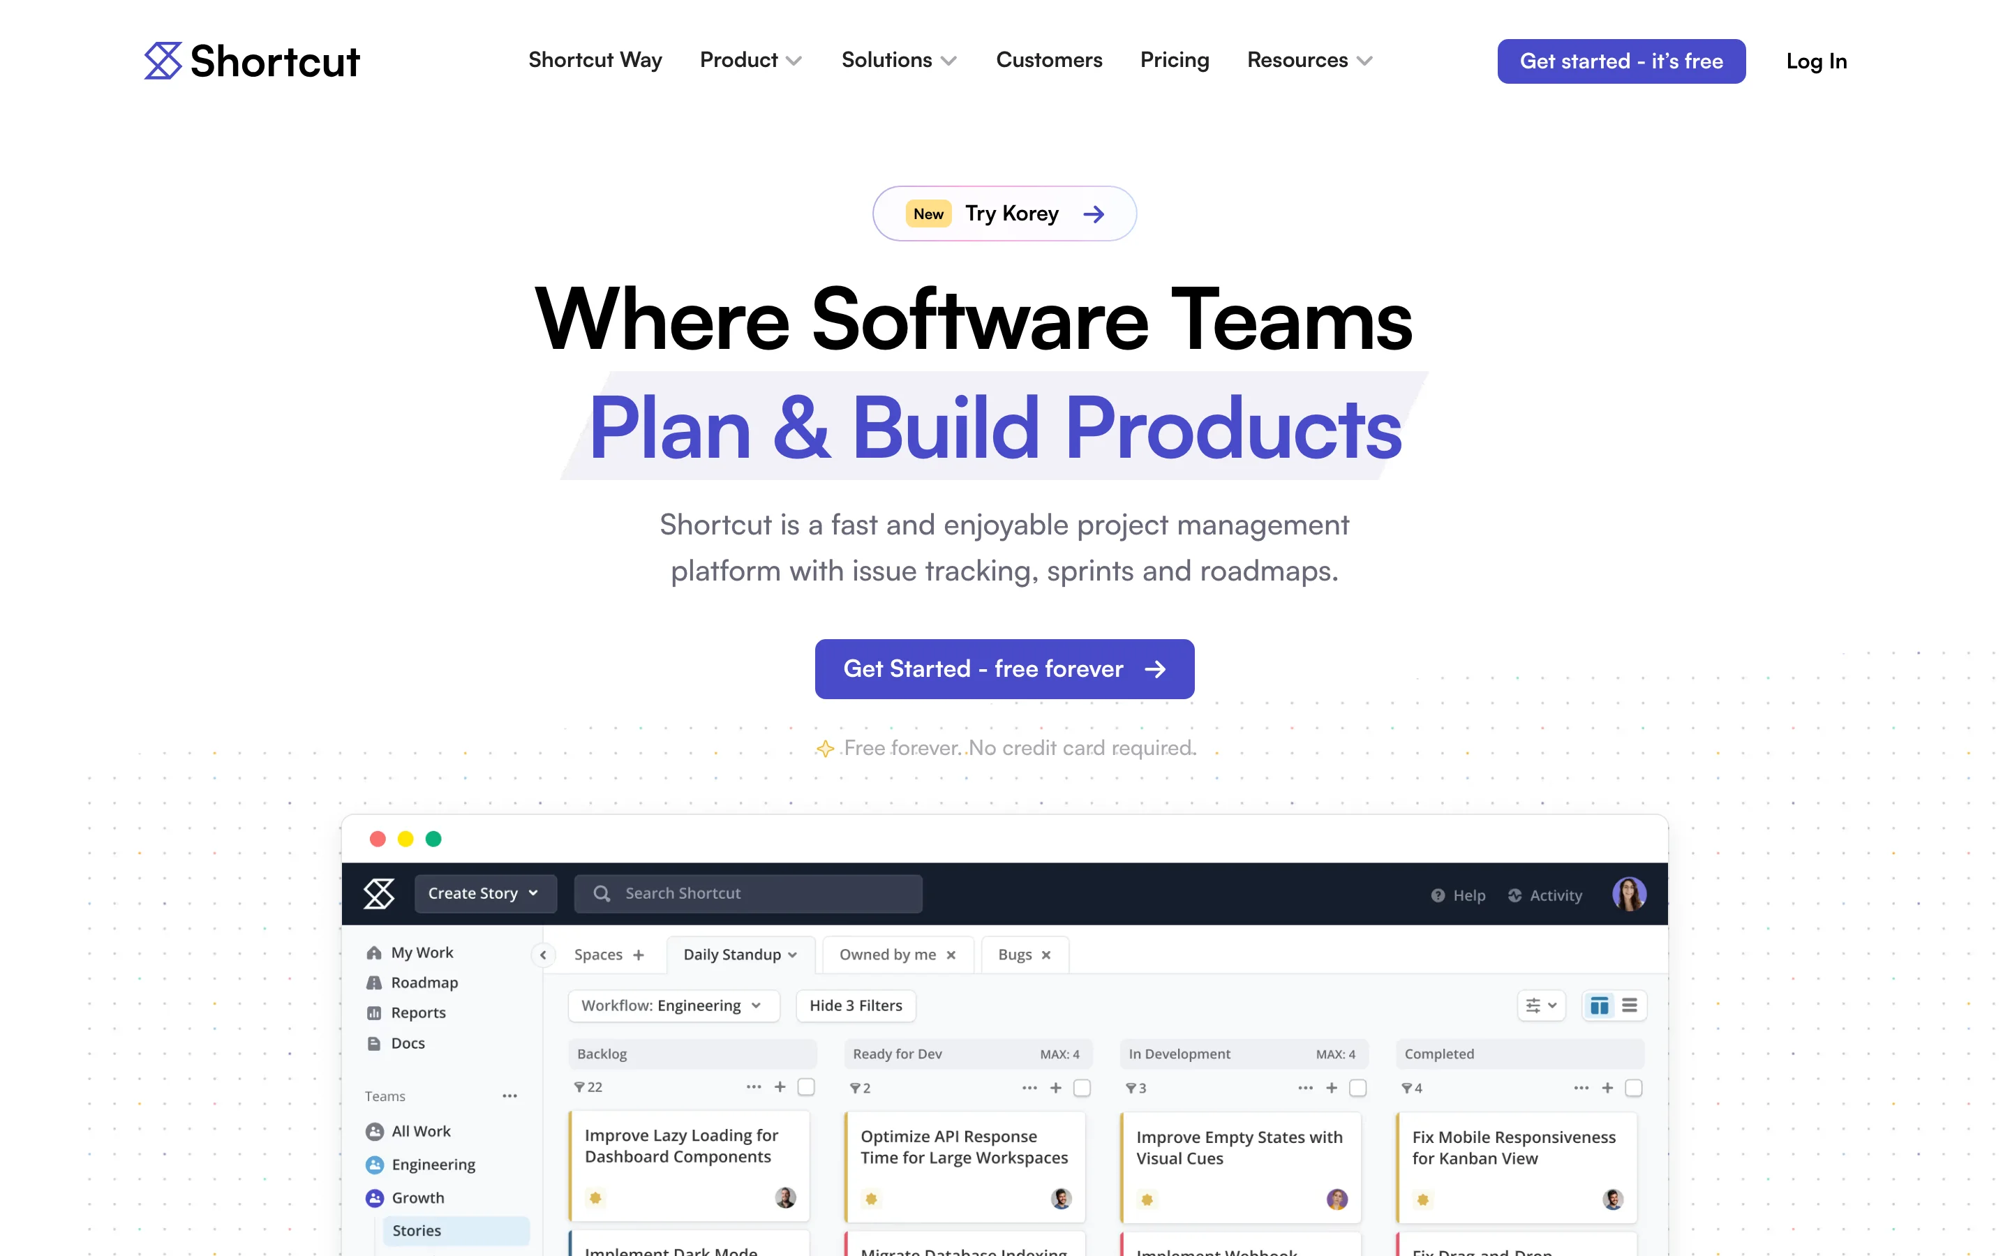Click the Activity icon in app bar
Image resolution: width=2010 pixels, height=1256 pixels.
point(1515,895)
